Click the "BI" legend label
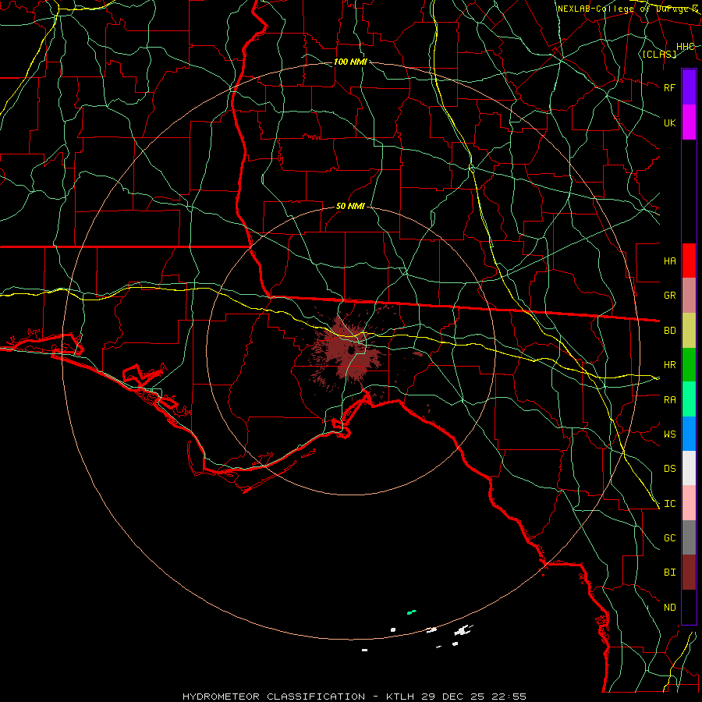The image size is (702, 702). pos(670,573)
